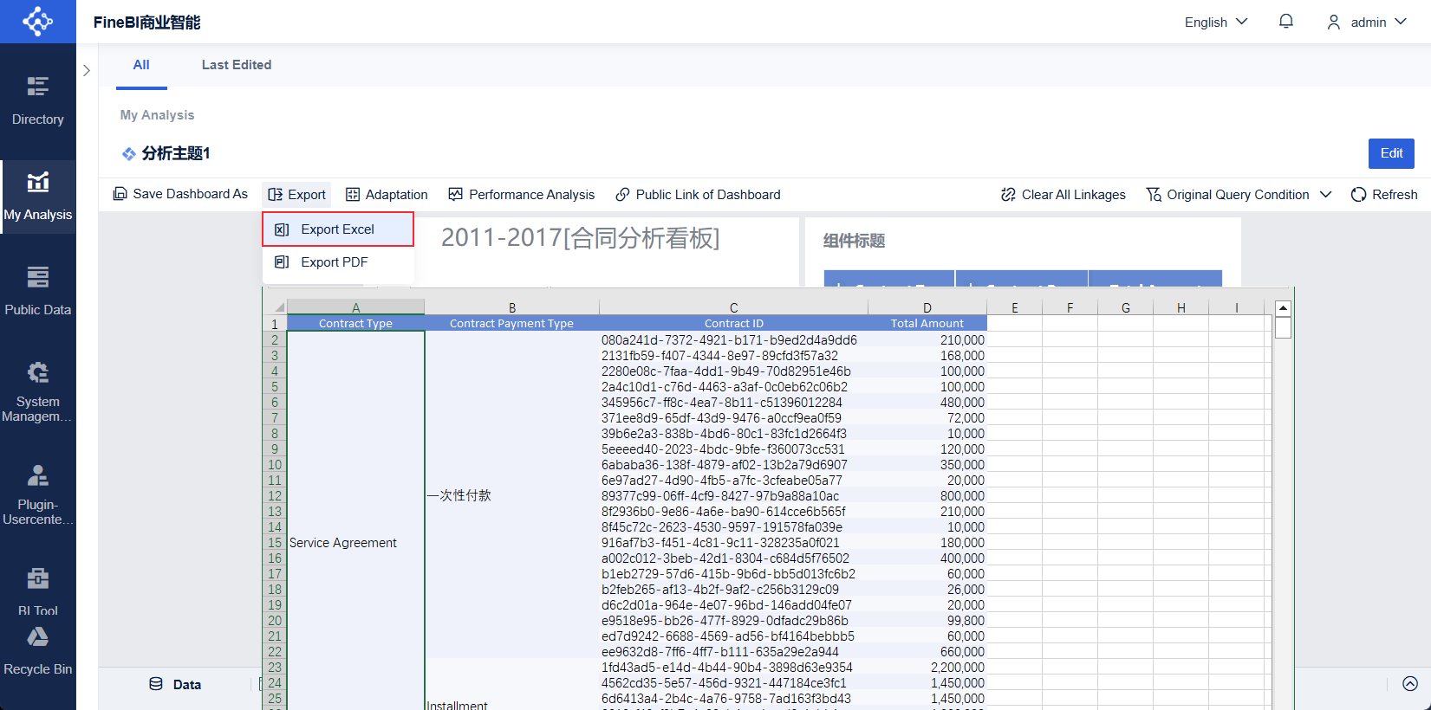Click the Contract Payment Type header cell

[512, 324]
